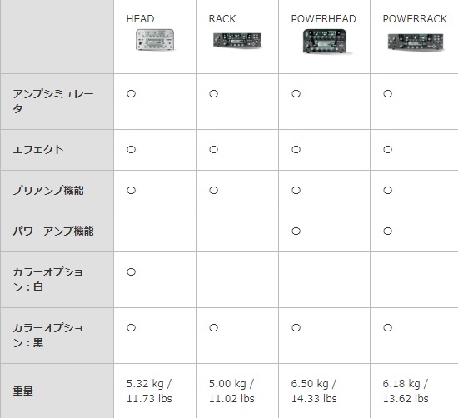Click POWERRACK circle in パワーアンプ機能 row
The width and height of the screenshot is (458, 418).
tap(387, 231)
